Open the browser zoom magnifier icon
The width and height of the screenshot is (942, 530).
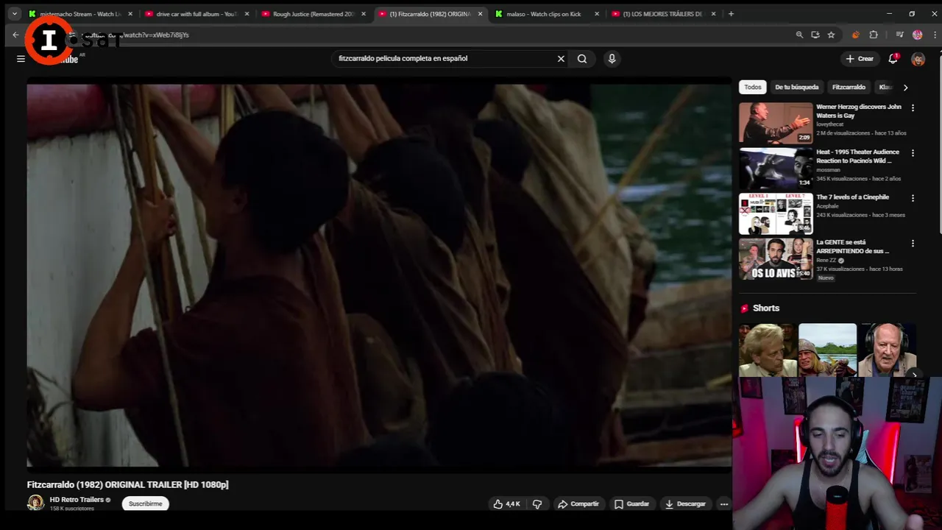pyautogui.click(x=799, y=35)
